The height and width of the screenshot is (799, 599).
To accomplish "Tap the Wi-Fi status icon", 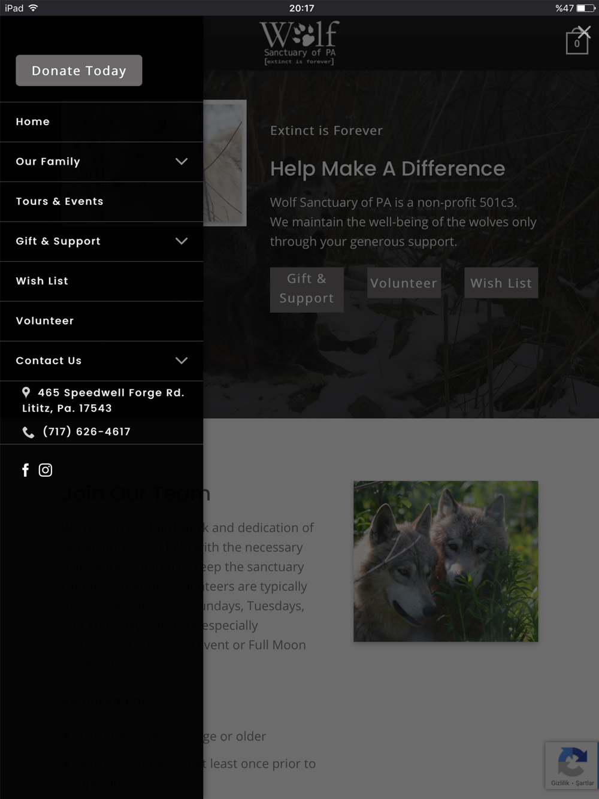I will 33,8.
